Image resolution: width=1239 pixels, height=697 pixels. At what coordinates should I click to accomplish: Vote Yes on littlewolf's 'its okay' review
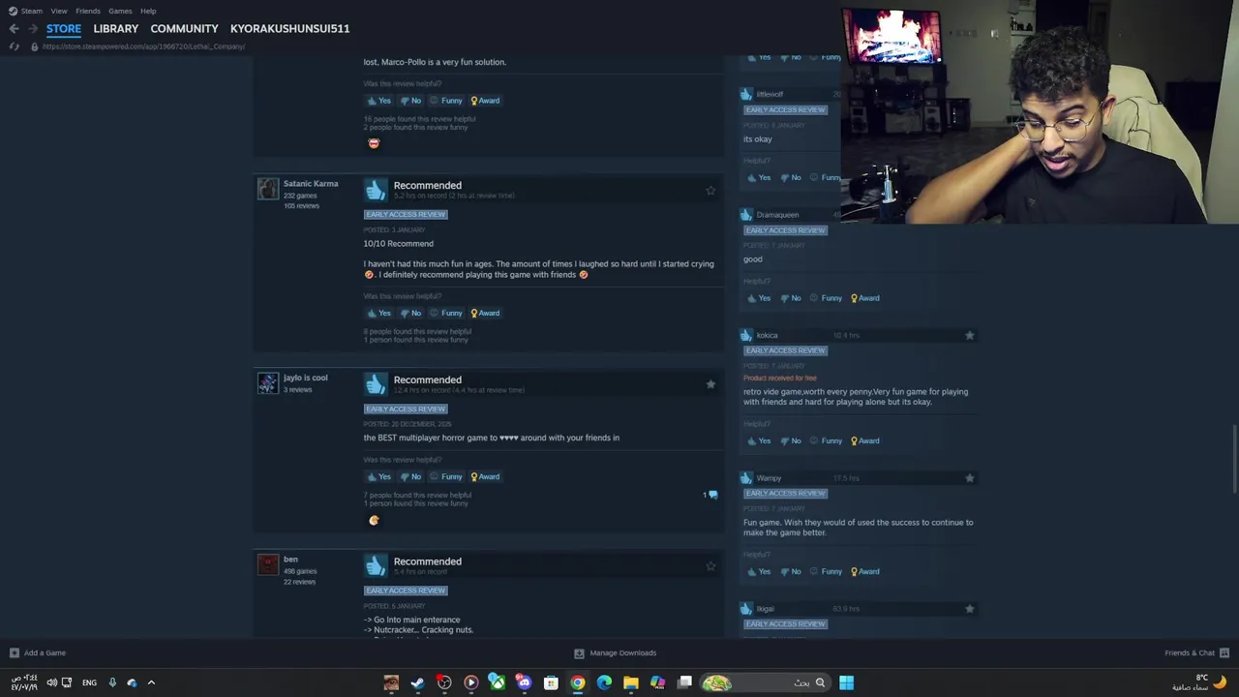point(758,177)
